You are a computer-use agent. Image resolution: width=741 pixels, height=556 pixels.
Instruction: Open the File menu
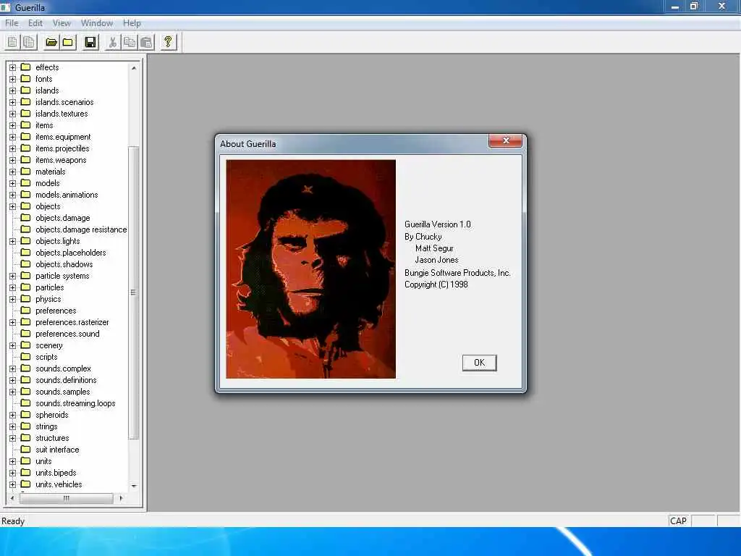[12, 23]
